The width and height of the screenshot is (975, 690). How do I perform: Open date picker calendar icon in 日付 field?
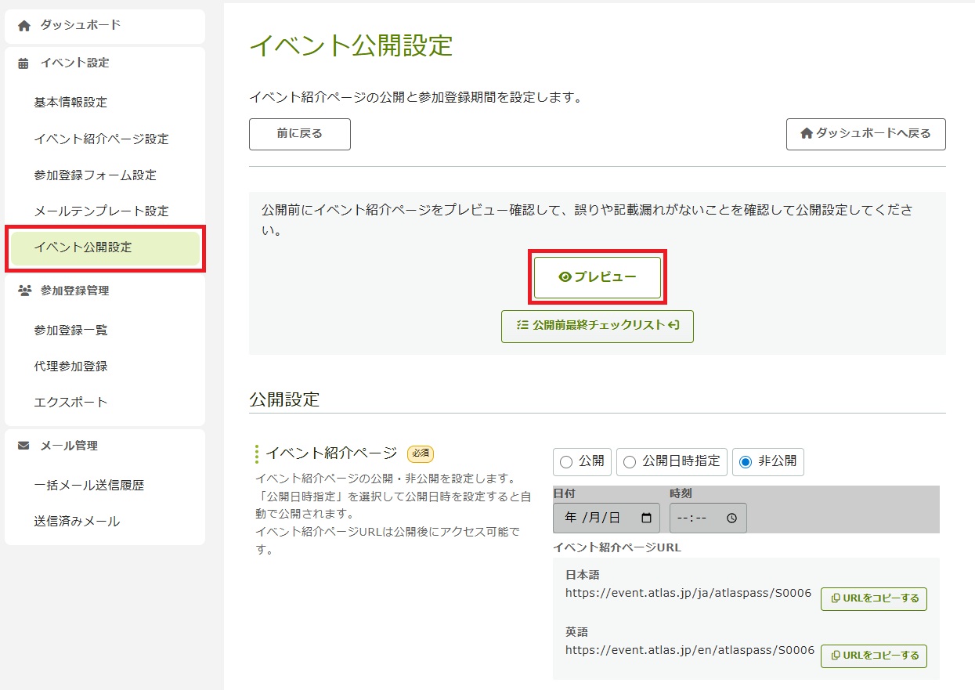point(646,518)
